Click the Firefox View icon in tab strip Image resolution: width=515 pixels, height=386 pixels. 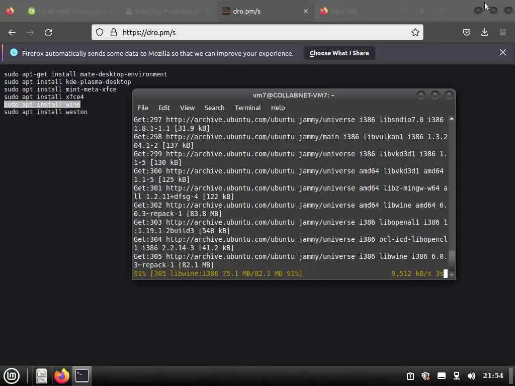coord(10,11)
